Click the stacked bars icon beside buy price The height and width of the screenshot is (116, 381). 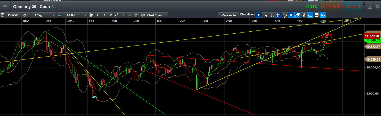tap(364, 6)
